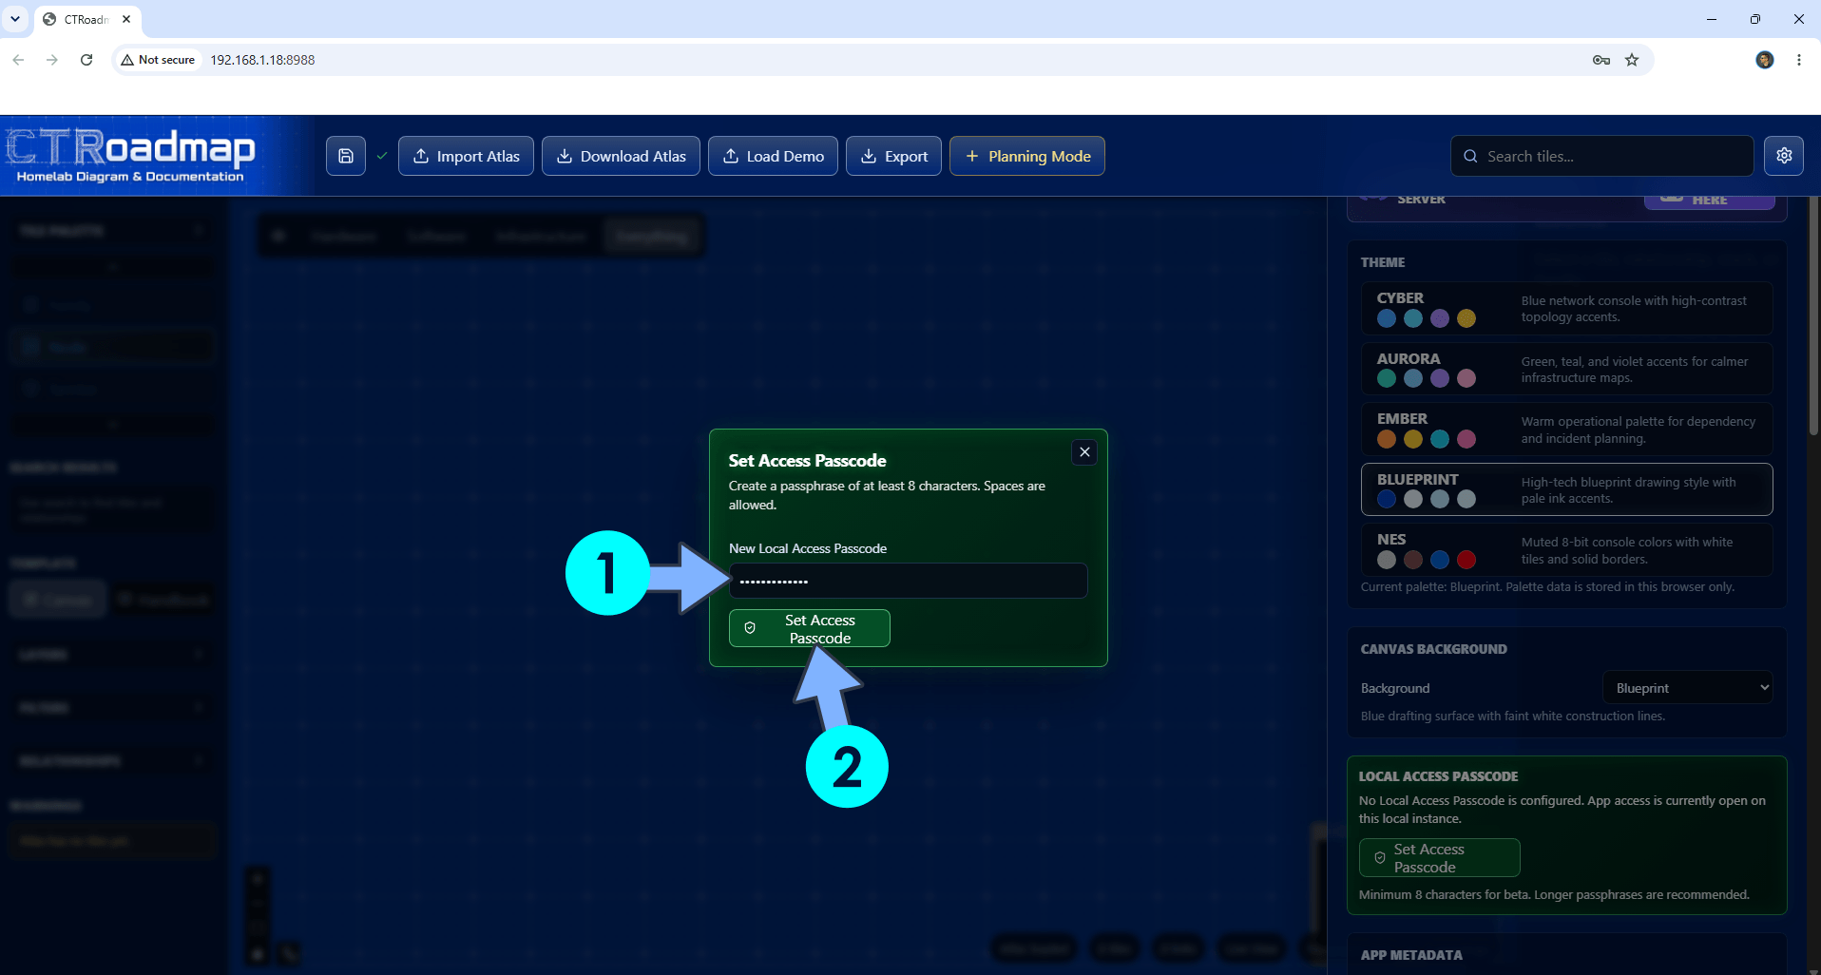This screenshot has height=975, width=1821.
Task: Click the save disk icon button
Action: pos(346,156)
